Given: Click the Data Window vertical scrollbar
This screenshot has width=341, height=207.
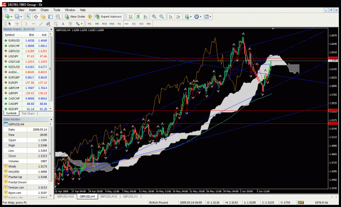Looking at the screenshot, I should (x=51, y=160).
